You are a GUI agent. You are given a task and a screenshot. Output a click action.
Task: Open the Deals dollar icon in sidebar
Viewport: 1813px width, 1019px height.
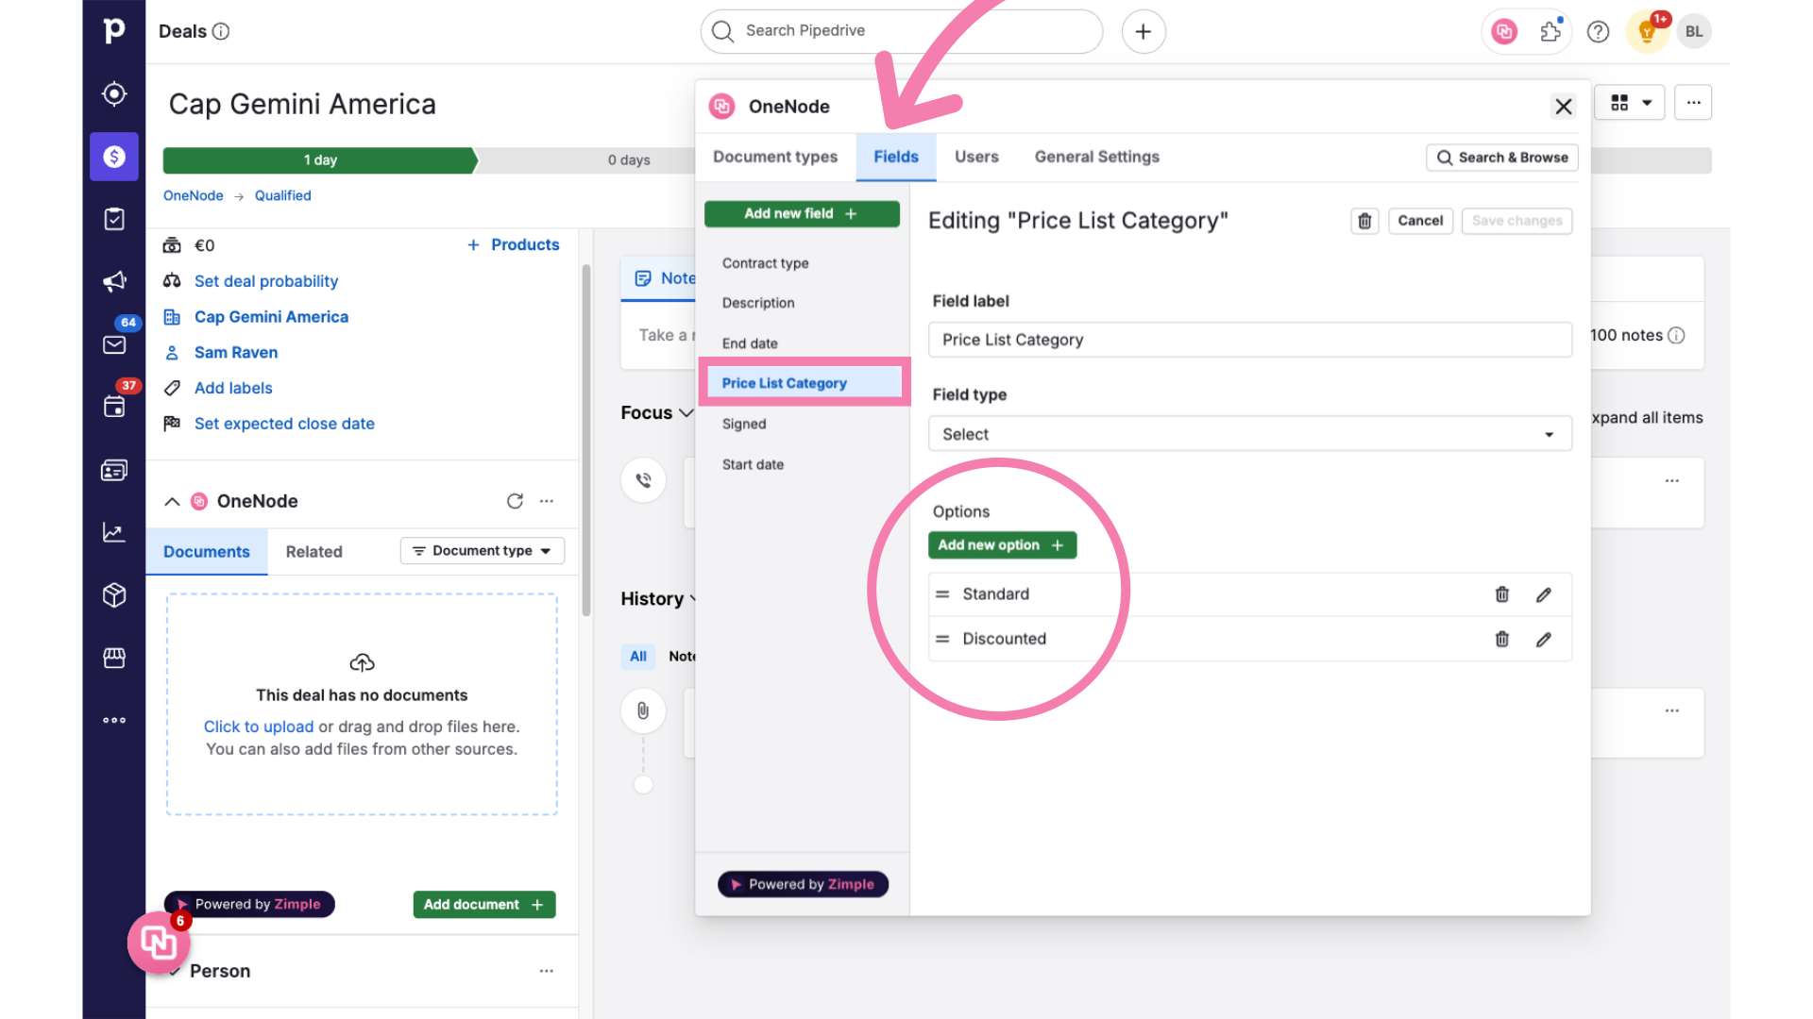(114, 157)
